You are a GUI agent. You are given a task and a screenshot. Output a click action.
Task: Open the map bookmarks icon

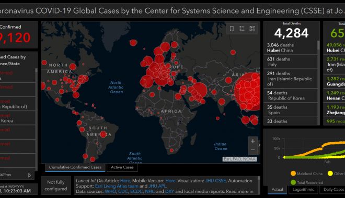pyautogui.click(x=232, y=29)
